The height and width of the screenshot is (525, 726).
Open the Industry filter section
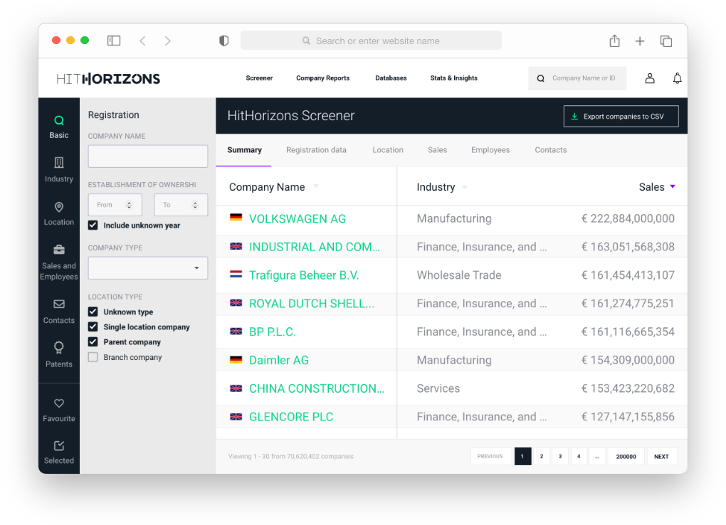pyautogui.click(x=59, y=169)
